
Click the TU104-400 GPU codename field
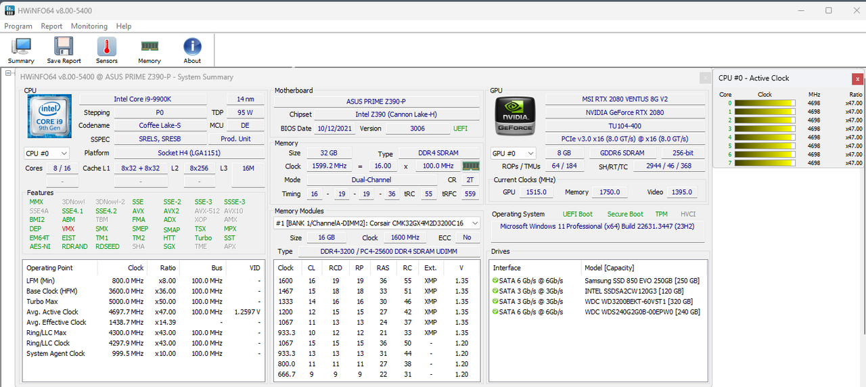point(625,126)
